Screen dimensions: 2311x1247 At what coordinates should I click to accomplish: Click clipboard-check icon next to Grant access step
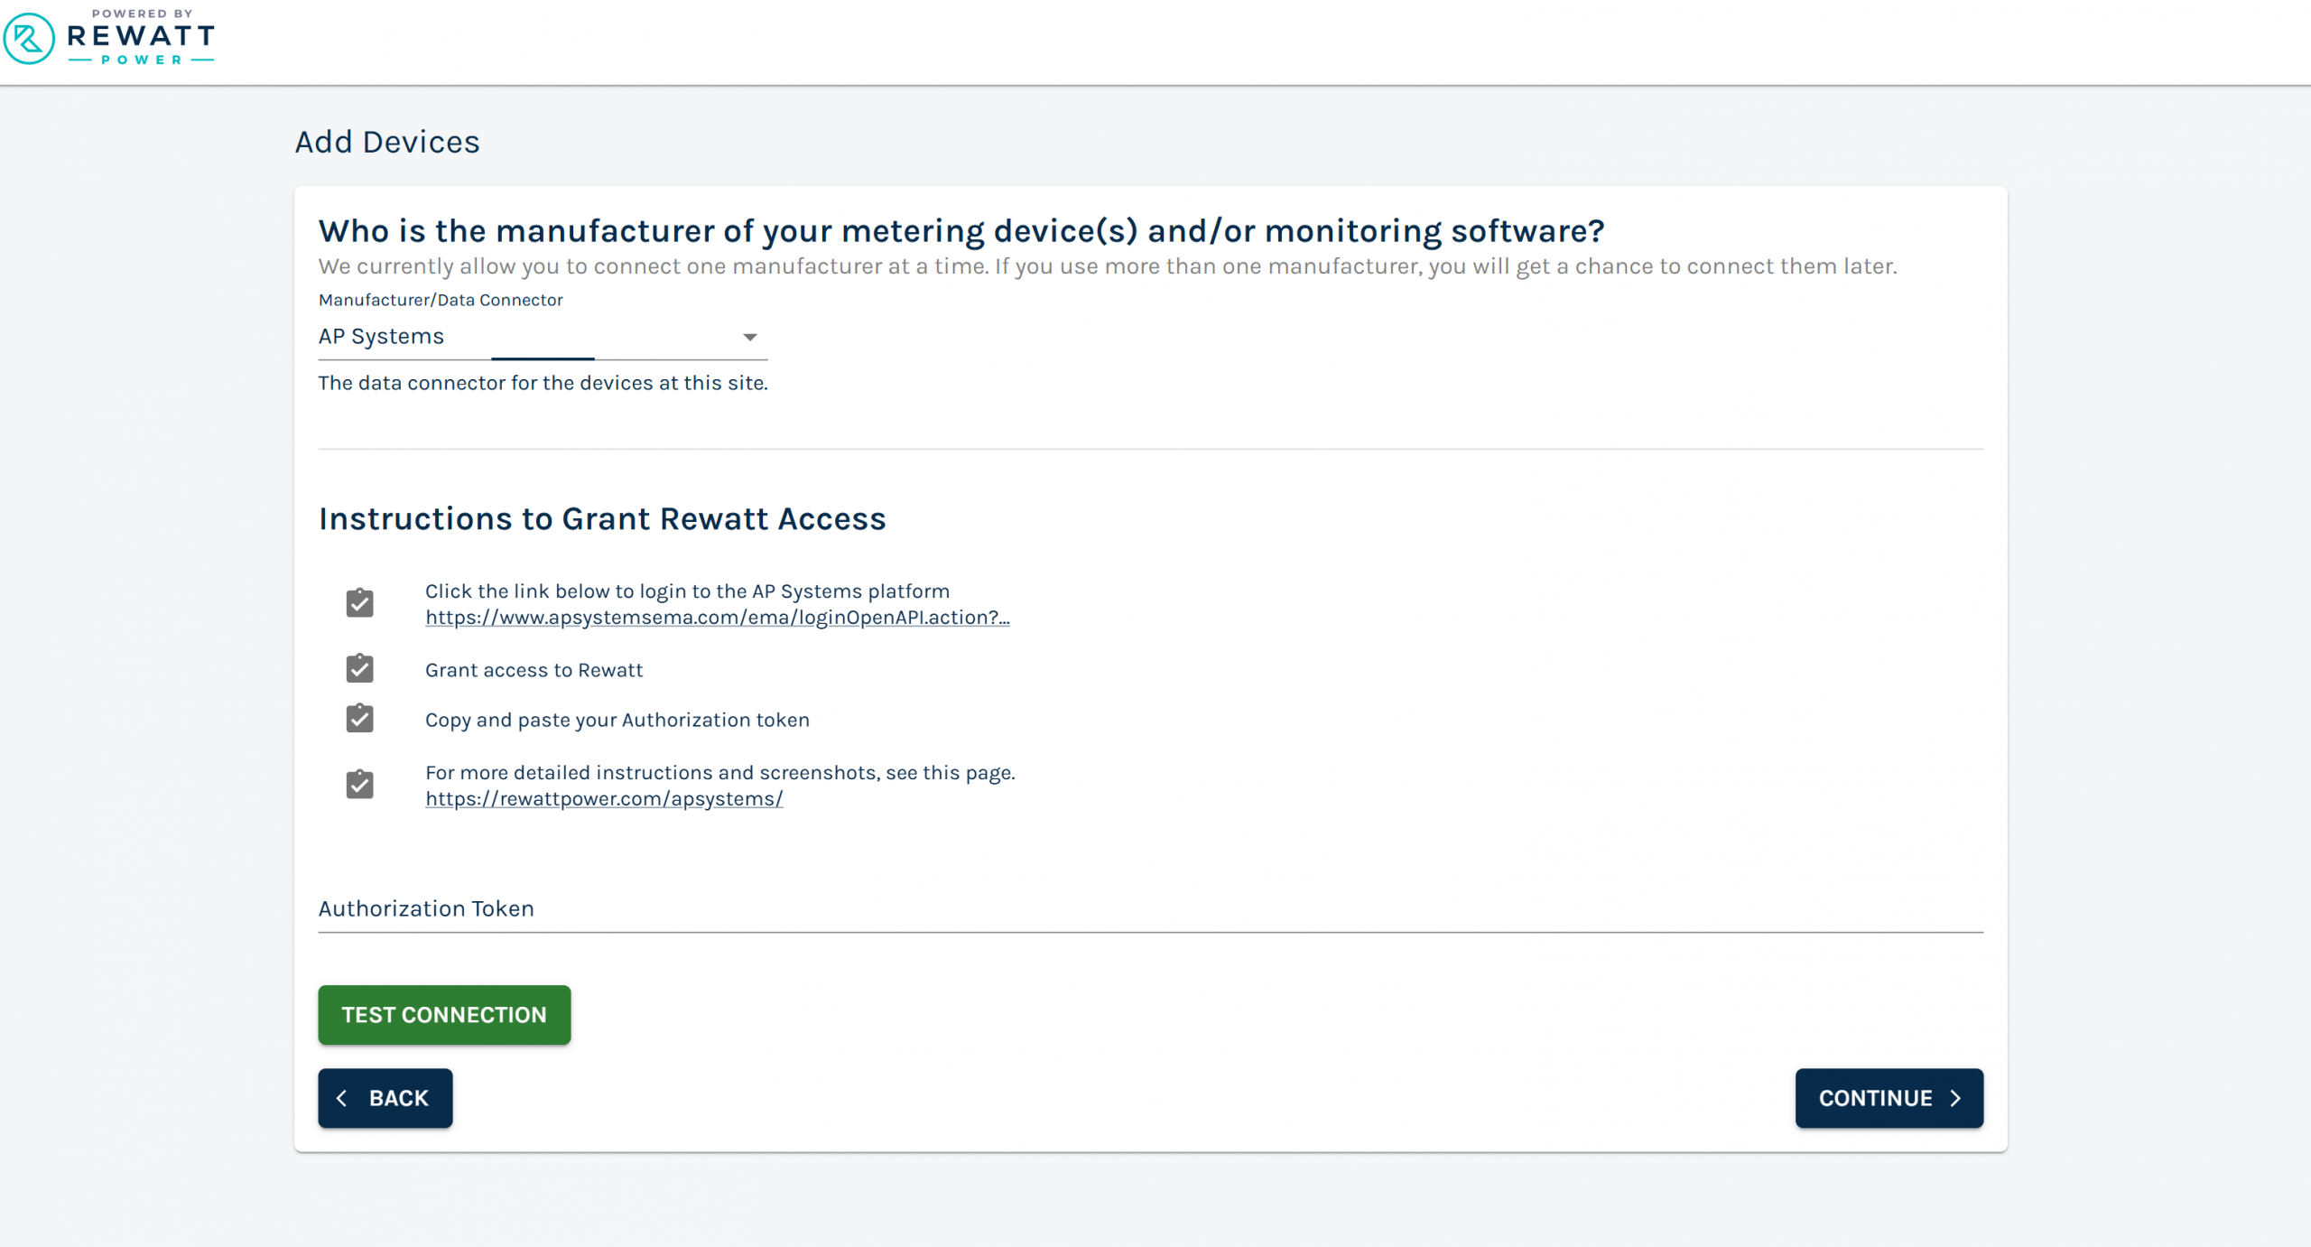359,668
